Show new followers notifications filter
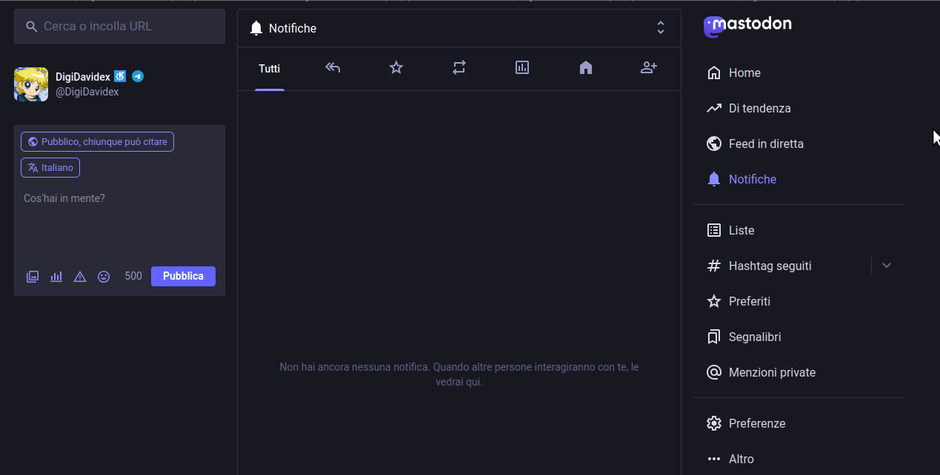 tap(649, 68)
